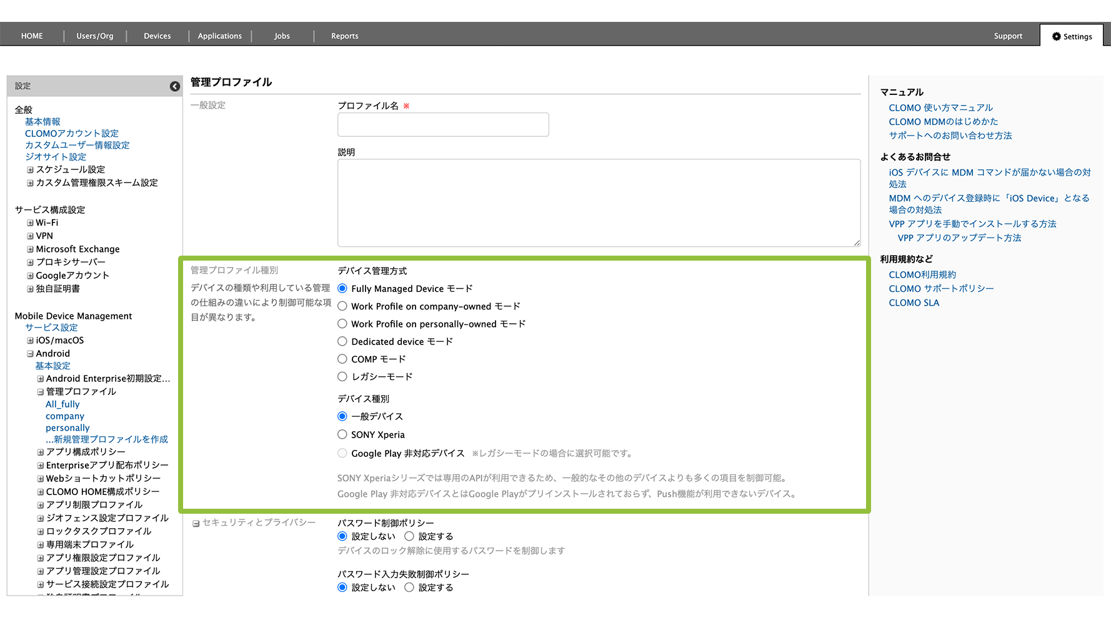Expand the Wi-Fi tree node
The image size is (1111, 625).
click(30, 223)
